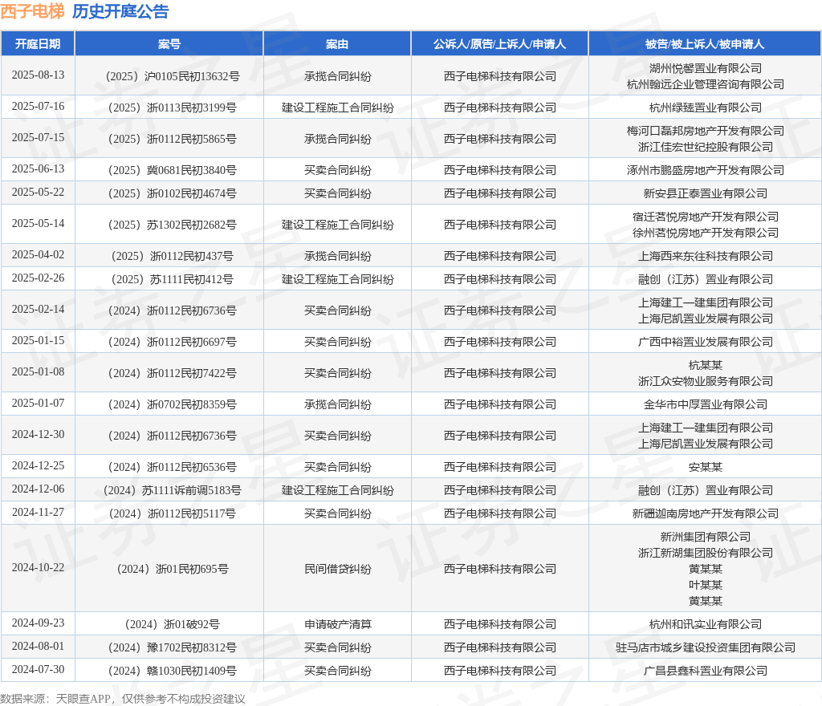The width and height of the screenshot is (822, 706).
Task: Click date 2025-08-13
Action: coord(38,75)
